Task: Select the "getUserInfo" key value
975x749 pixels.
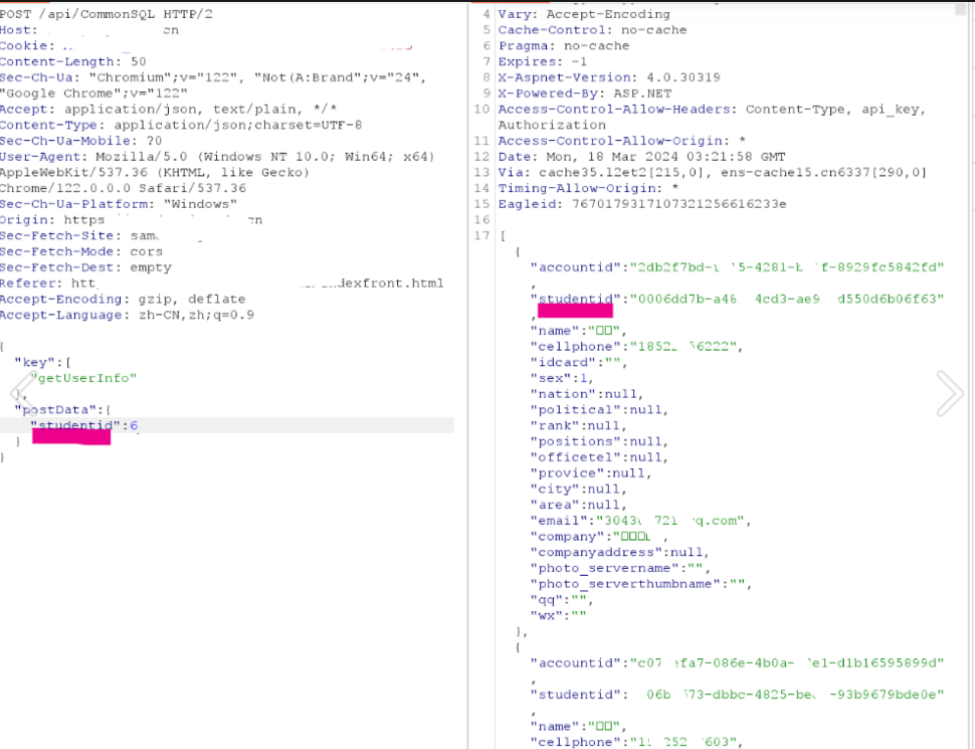Action: tap(83, 378)
